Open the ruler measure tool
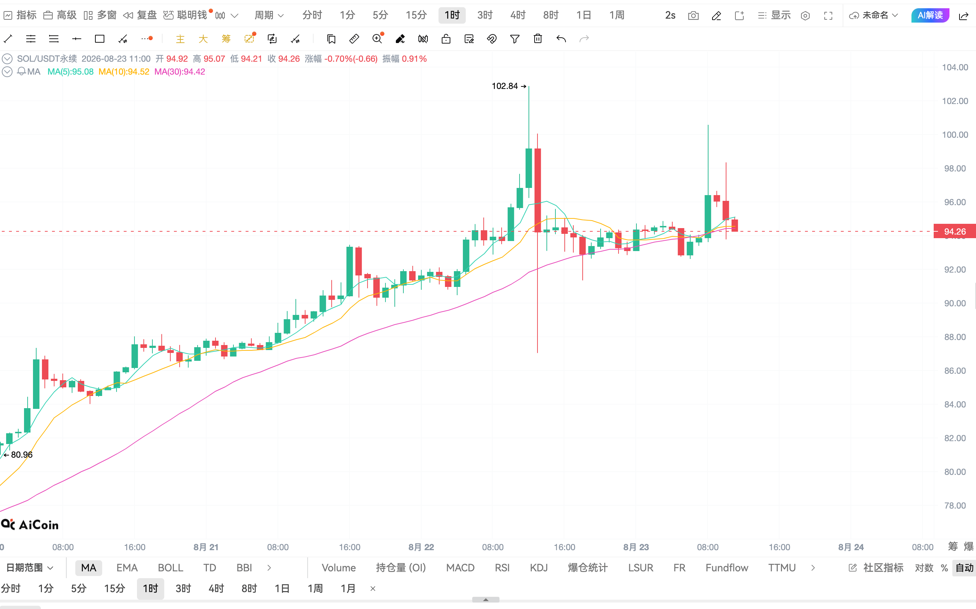This screenshot has height=609, width=976. 354,39
